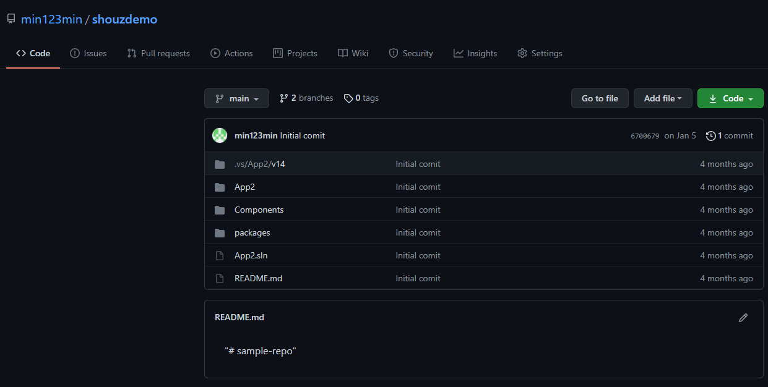Image resolution: width=768 pixels, height=387 pixels.
Task: Switch to the Issues tab
Action: tap(88, 53)
